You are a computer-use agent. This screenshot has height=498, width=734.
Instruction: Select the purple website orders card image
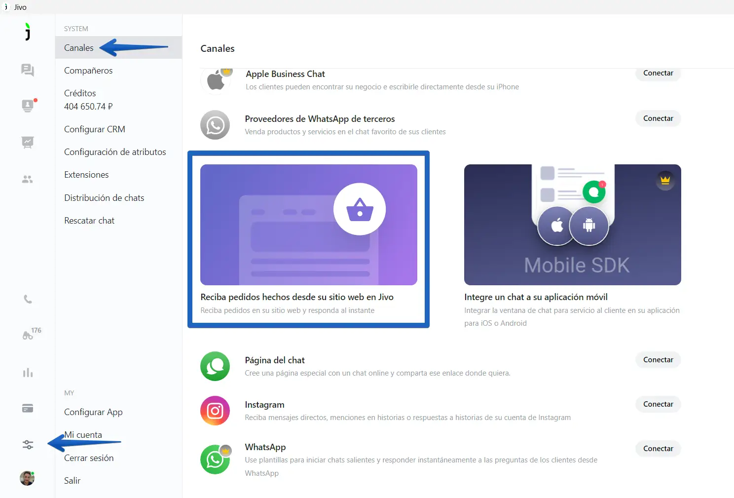[309, 225]
